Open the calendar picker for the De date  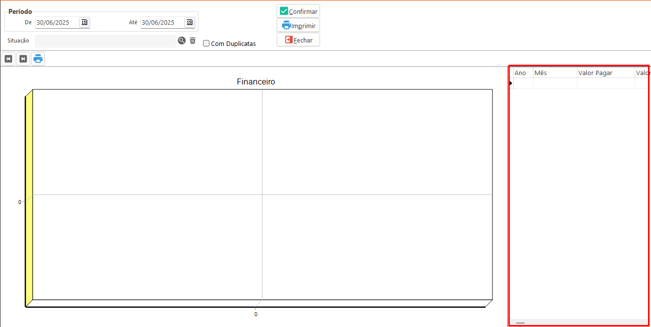coord(84,22)
